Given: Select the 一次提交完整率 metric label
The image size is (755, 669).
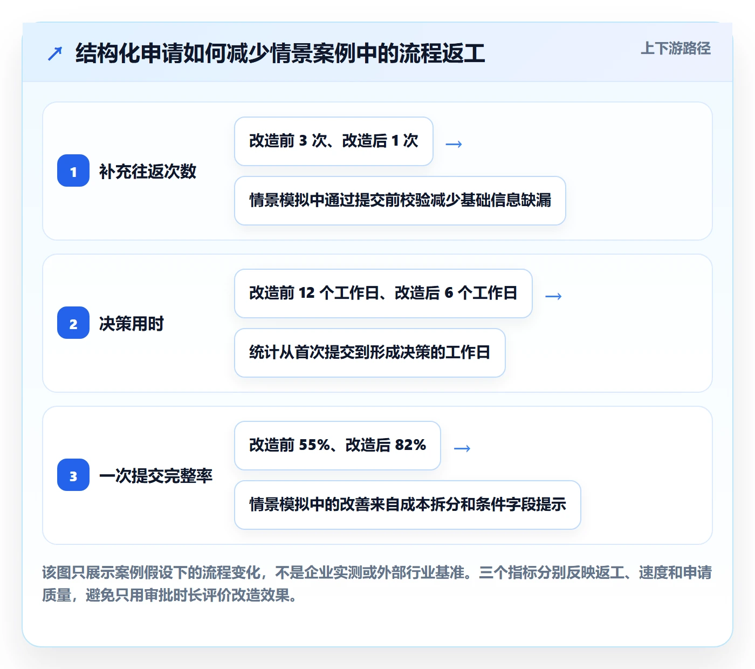Looking at the screenshot, I should [156, 476].
